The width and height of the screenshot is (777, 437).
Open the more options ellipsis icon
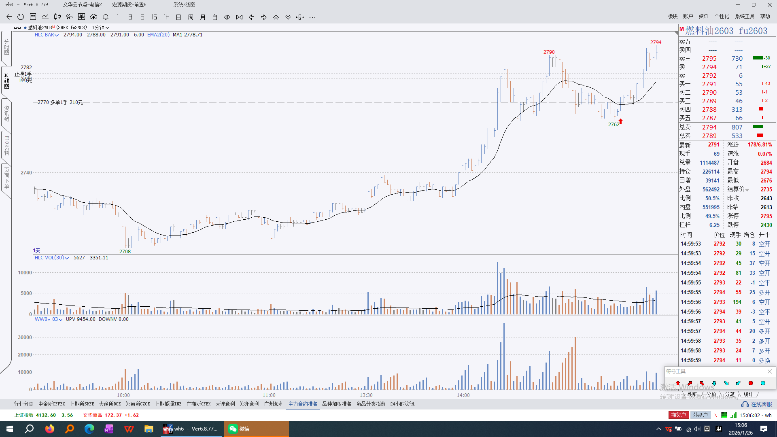(312, 17)
